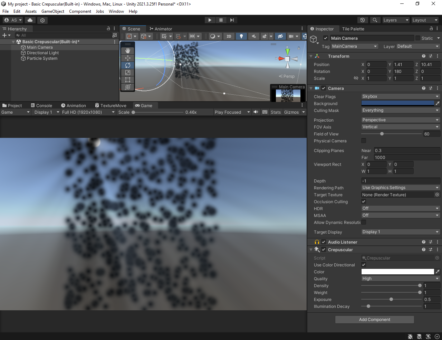Select the Move tool
The width and height of the screenshot is (442, 340).
coord(127,57)
